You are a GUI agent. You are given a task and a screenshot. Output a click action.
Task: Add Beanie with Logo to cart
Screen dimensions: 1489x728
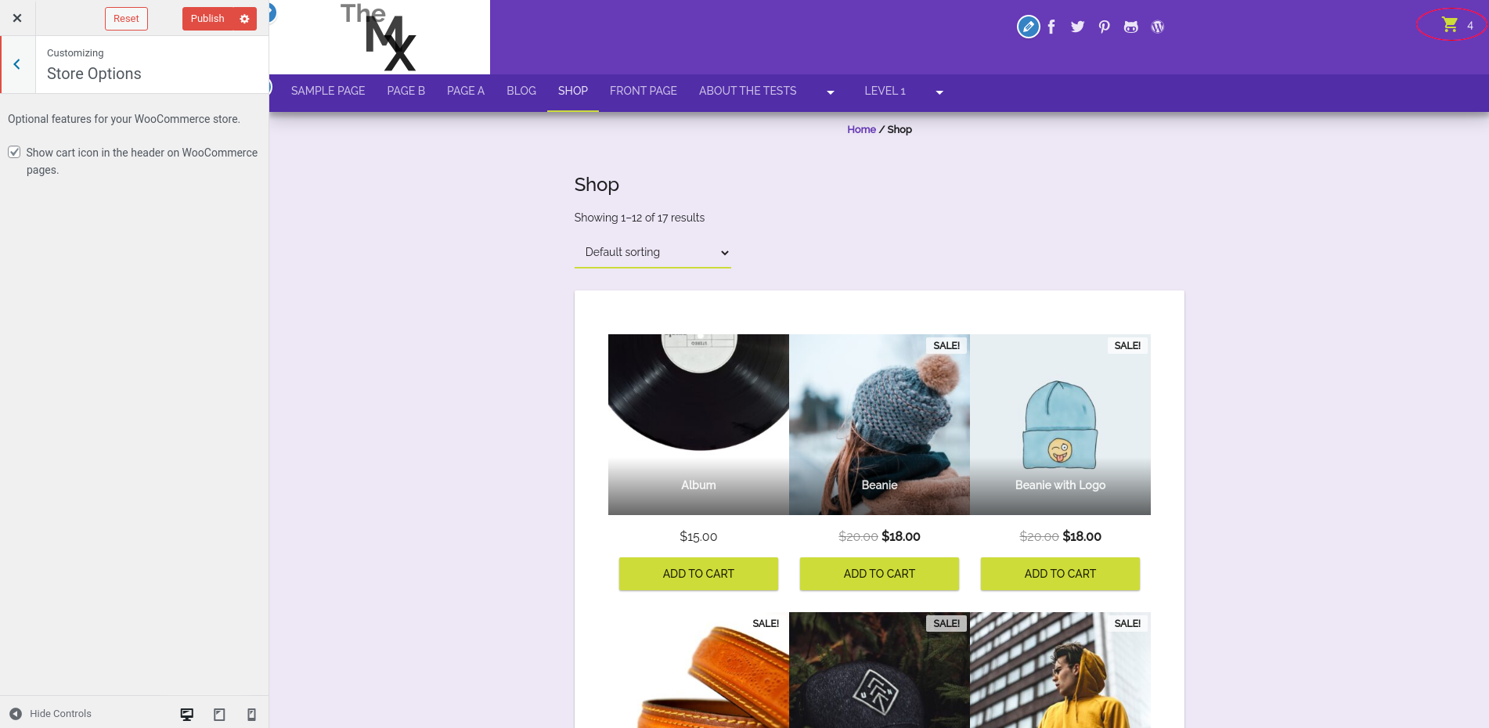point(1060,574)
